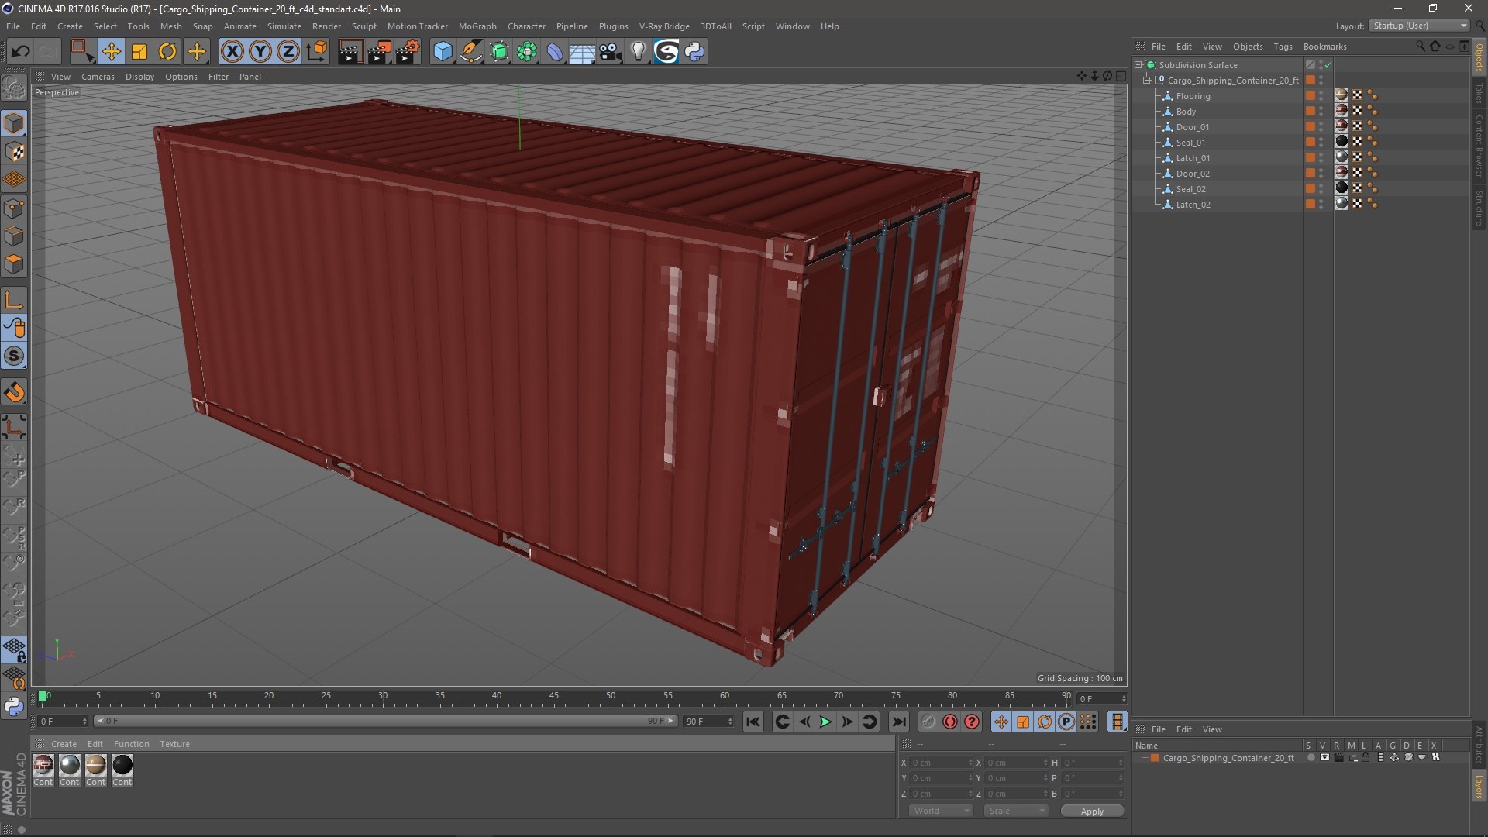Open the Layout dropdown
The width and height of the screenshot is (1488, 837).
pyautogui.click(x=1419, y=26)
